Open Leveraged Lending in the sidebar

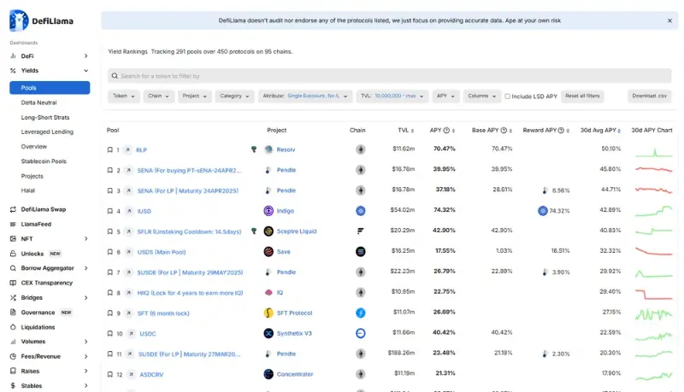pyautogui.click(x=47, y=132)
